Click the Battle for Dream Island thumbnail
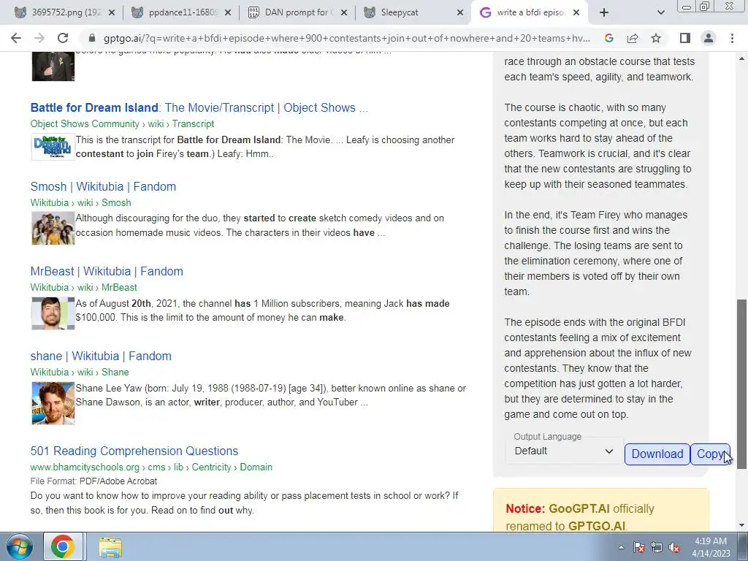Screen dimensions: 748x561 point(53,146)
